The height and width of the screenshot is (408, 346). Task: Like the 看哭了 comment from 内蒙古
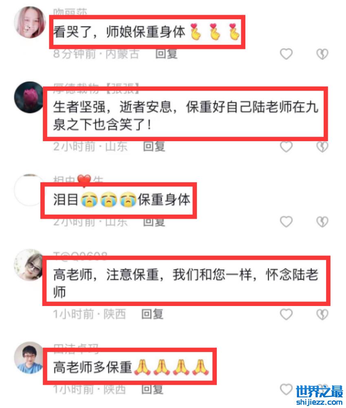point(286,54)
